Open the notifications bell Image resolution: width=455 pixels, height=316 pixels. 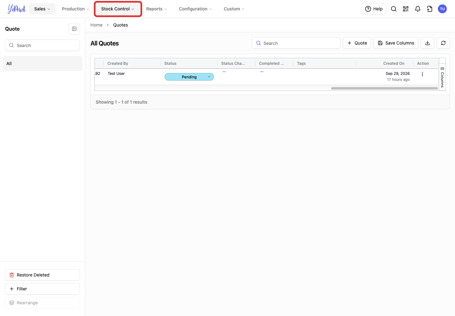point(418,9)
